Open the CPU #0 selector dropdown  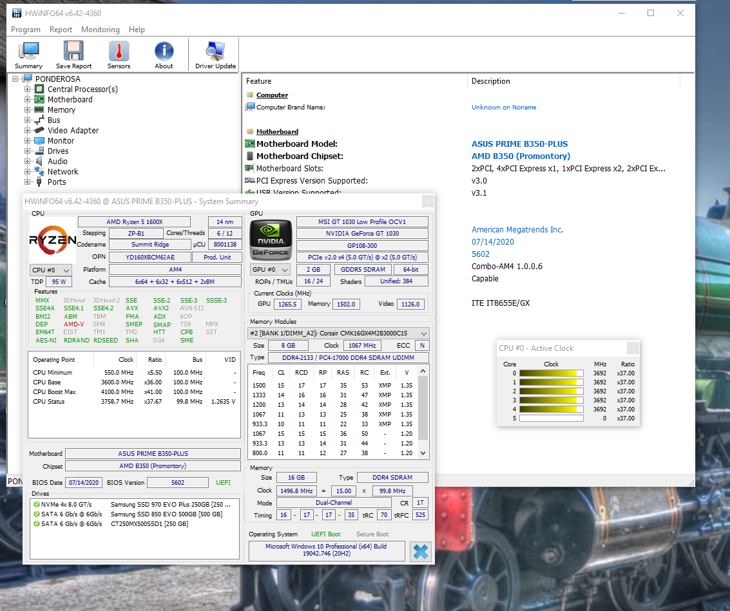(x=51, y=270)
